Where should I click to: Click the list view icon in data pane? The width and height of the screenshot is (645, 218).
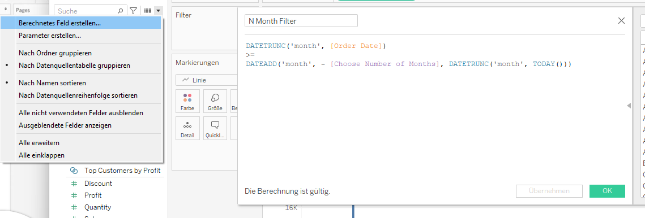[148, 11]
